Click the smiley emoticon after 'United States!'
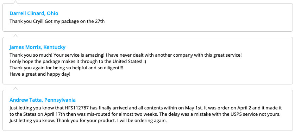Image resolution: width=295 pixels, height=133 pixels. point(145,62)
